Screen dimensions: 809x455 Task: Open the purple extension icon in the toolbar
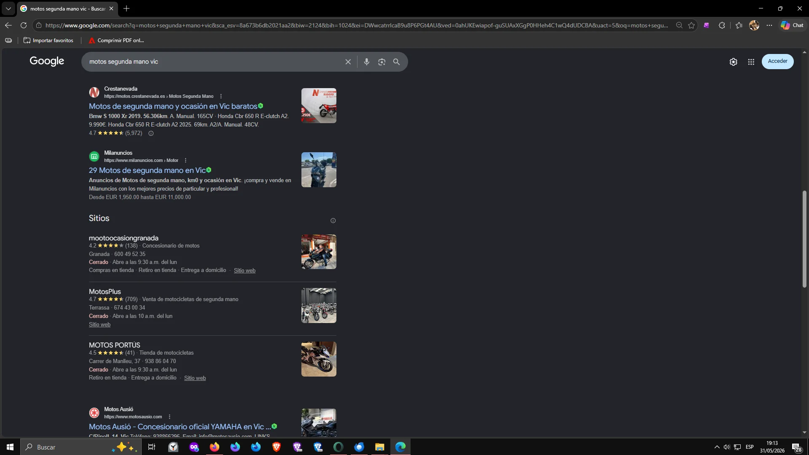pyautogui.click(x=707, y=25)
